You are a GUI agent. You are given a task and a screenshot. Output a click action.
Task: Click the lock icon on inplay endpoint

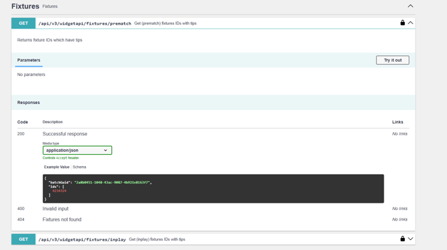pos(402,239)
